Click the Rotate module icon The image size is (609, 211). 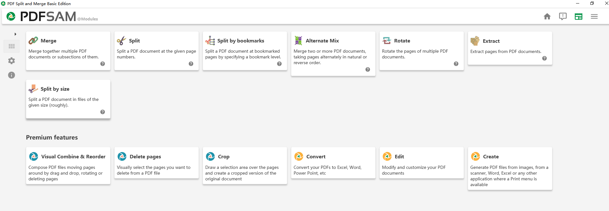387,41
